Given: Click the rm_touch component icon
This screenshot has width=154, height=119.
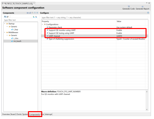Looking at the screenshot, I should click(x=12, y=41).
